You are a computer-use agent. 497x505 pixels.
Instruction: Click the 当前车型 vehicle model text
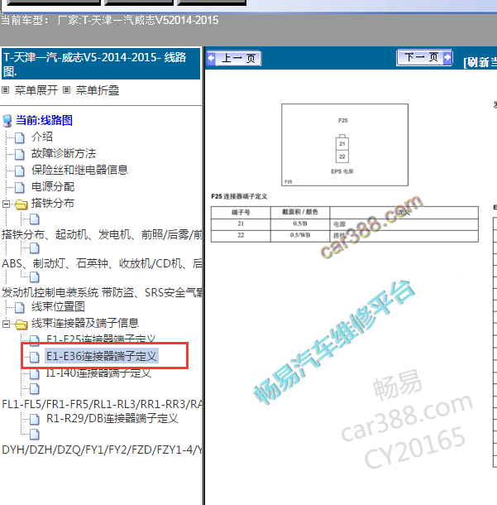click(x=110, y=21)
